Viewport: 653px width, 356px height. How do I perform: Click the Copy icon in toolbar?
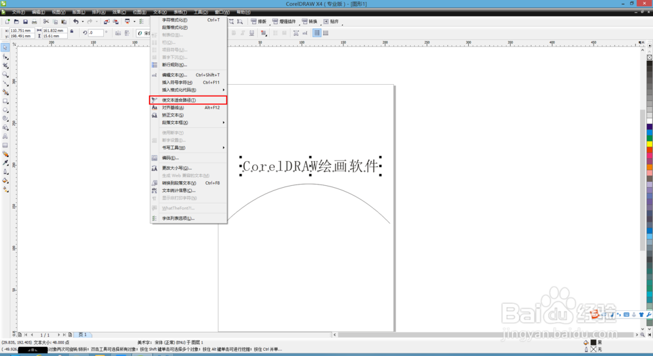55,22
